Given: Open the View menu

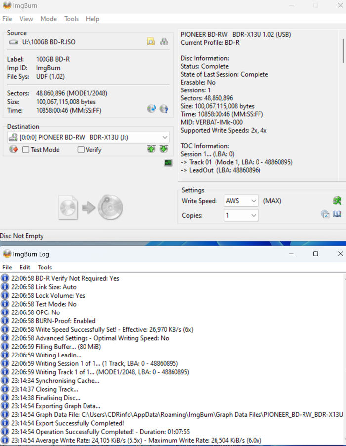Looking at the screenshot, I should pos(26,19).
